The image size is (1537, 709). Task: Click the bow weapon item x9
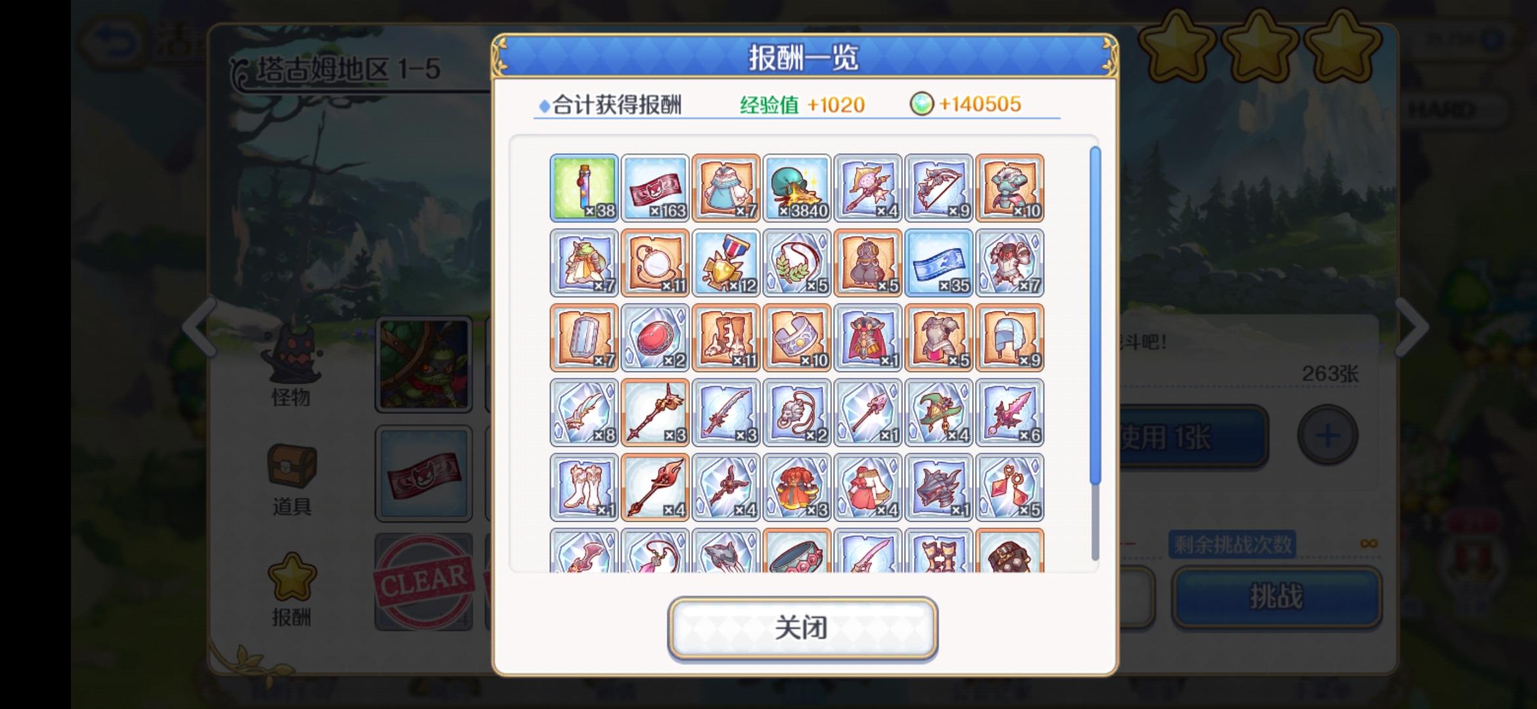[x=939, y=188]
